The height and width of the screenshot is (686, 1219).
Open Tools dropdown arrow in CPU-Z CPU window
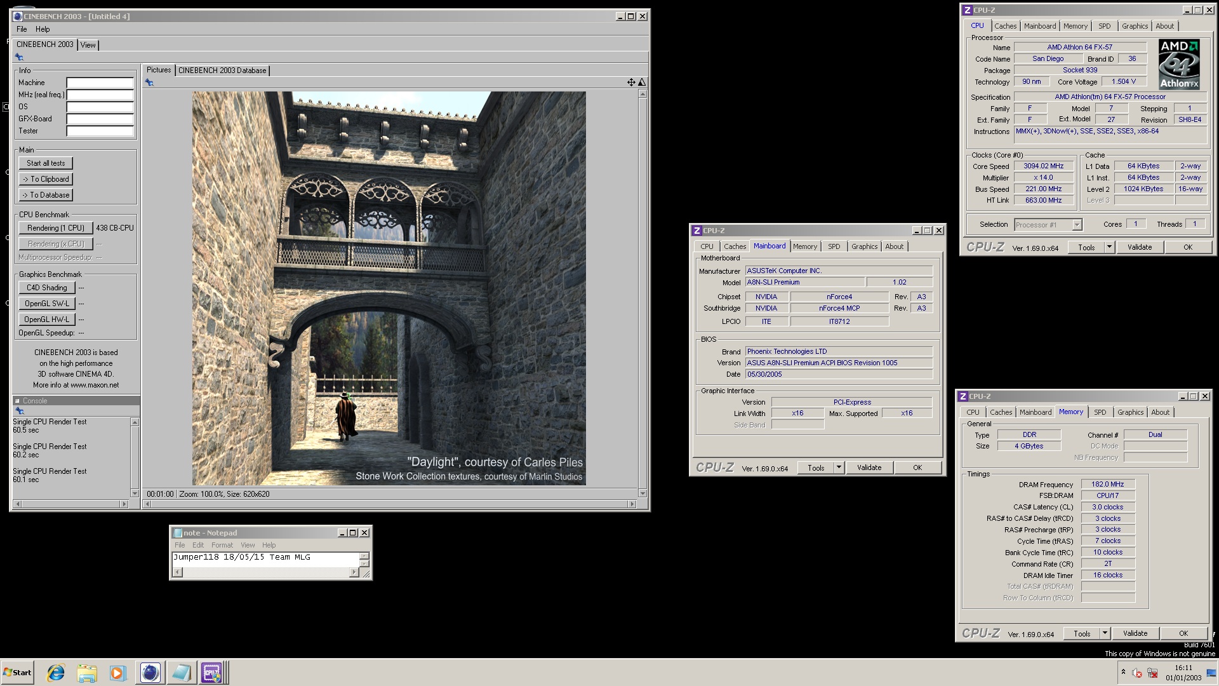(x=1109, y=247)
